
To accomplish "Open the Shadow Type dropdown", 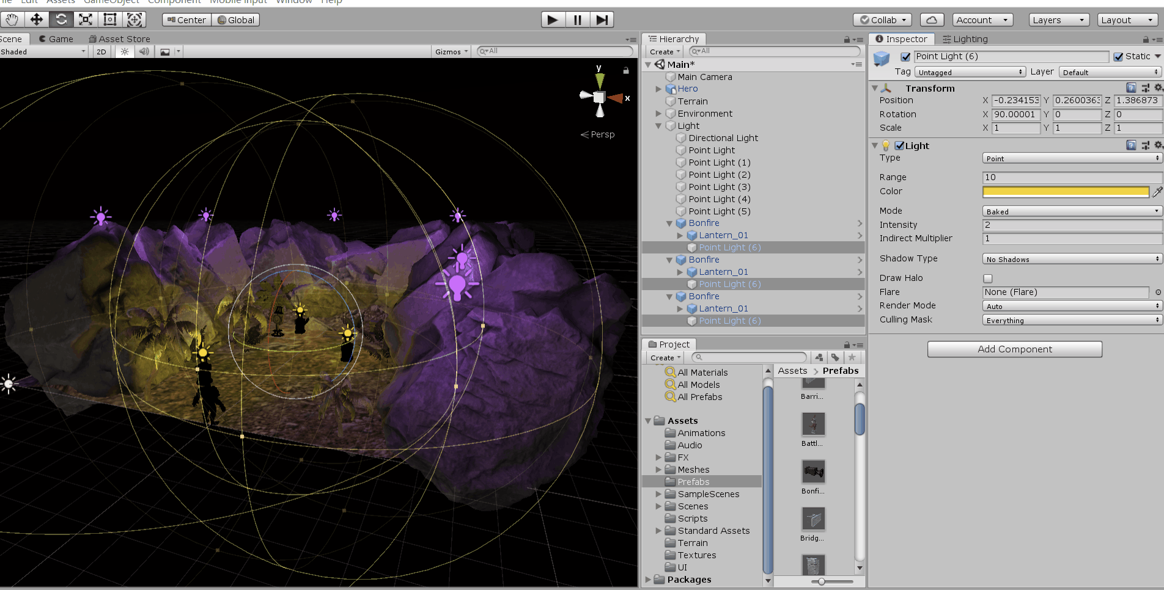I will (1071, 258).
